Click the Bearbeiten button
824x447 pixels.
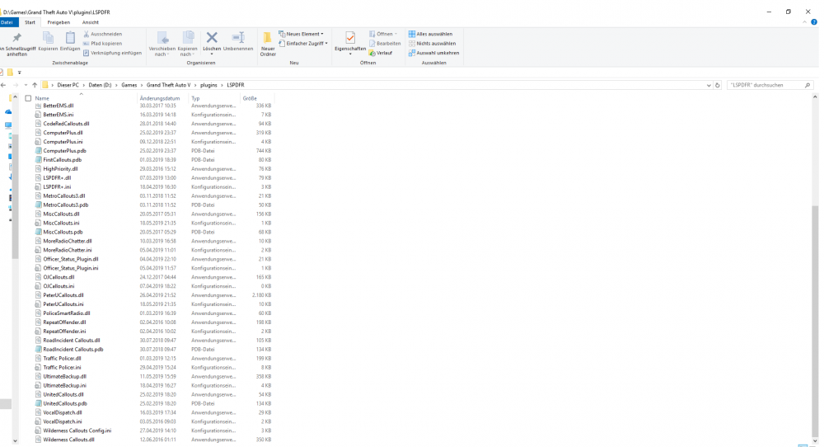[385, 44]
